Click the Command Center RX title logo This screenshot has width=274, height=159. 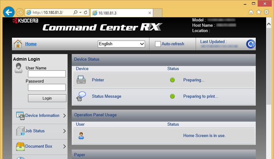[103, 27]
